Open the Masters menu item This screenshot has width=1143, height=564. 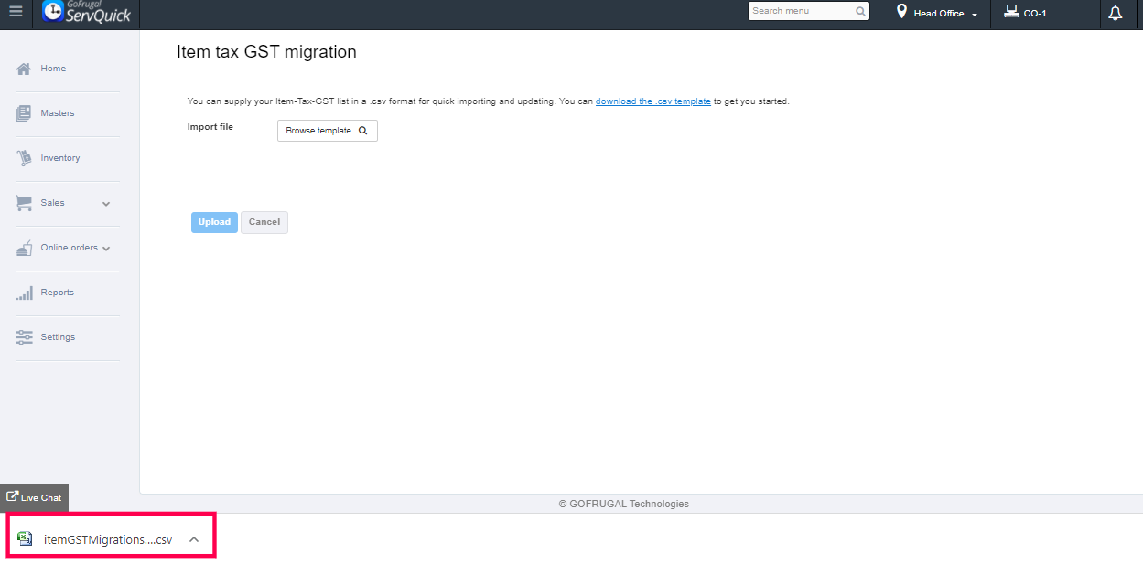(x=58, y=113)
